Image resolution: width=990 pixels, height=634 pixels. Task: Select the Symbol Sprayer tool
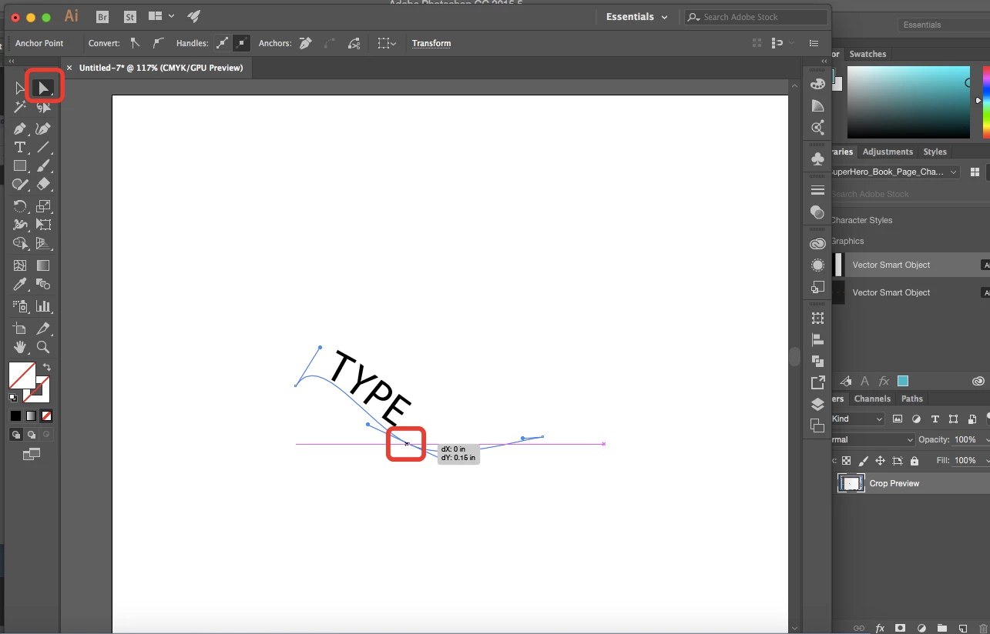[x=21, y=306]
